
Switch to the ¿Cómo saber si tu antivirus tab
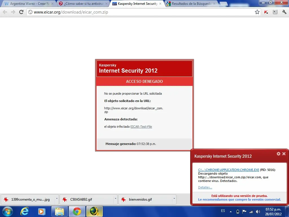click(84, 4)
